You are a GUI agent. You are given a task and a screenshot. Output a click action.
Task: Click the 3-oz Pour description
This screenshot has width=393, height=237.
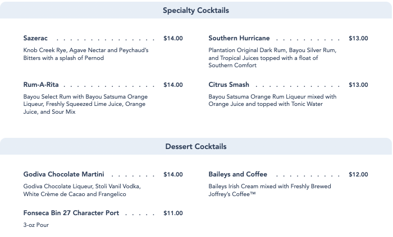point(36,225)
